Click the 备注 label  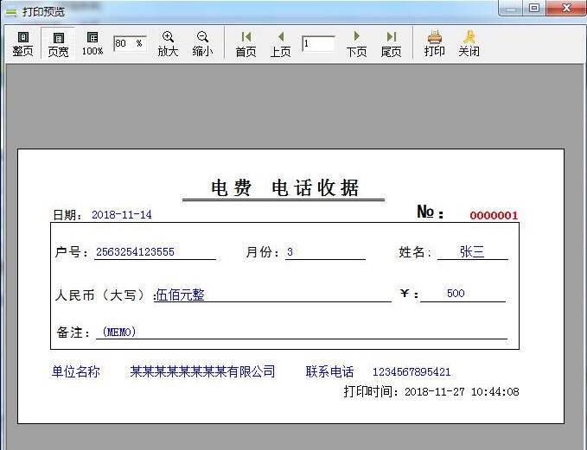(x=73, y=332)
